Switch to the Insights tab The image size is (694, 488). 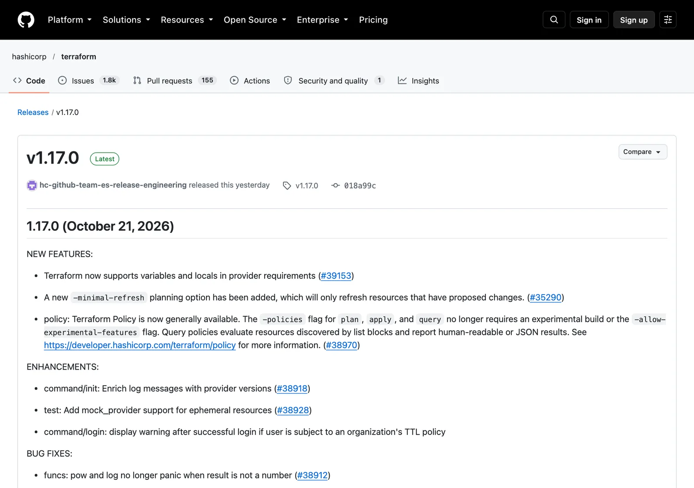[419, 81]
